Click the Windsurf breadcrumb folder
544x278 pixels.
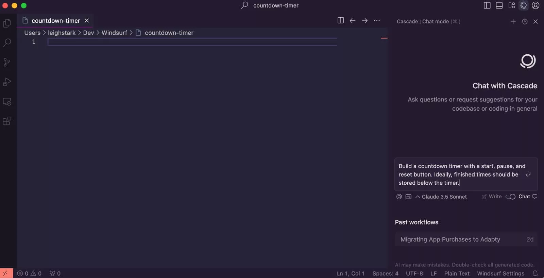click(x=114, y=33)
